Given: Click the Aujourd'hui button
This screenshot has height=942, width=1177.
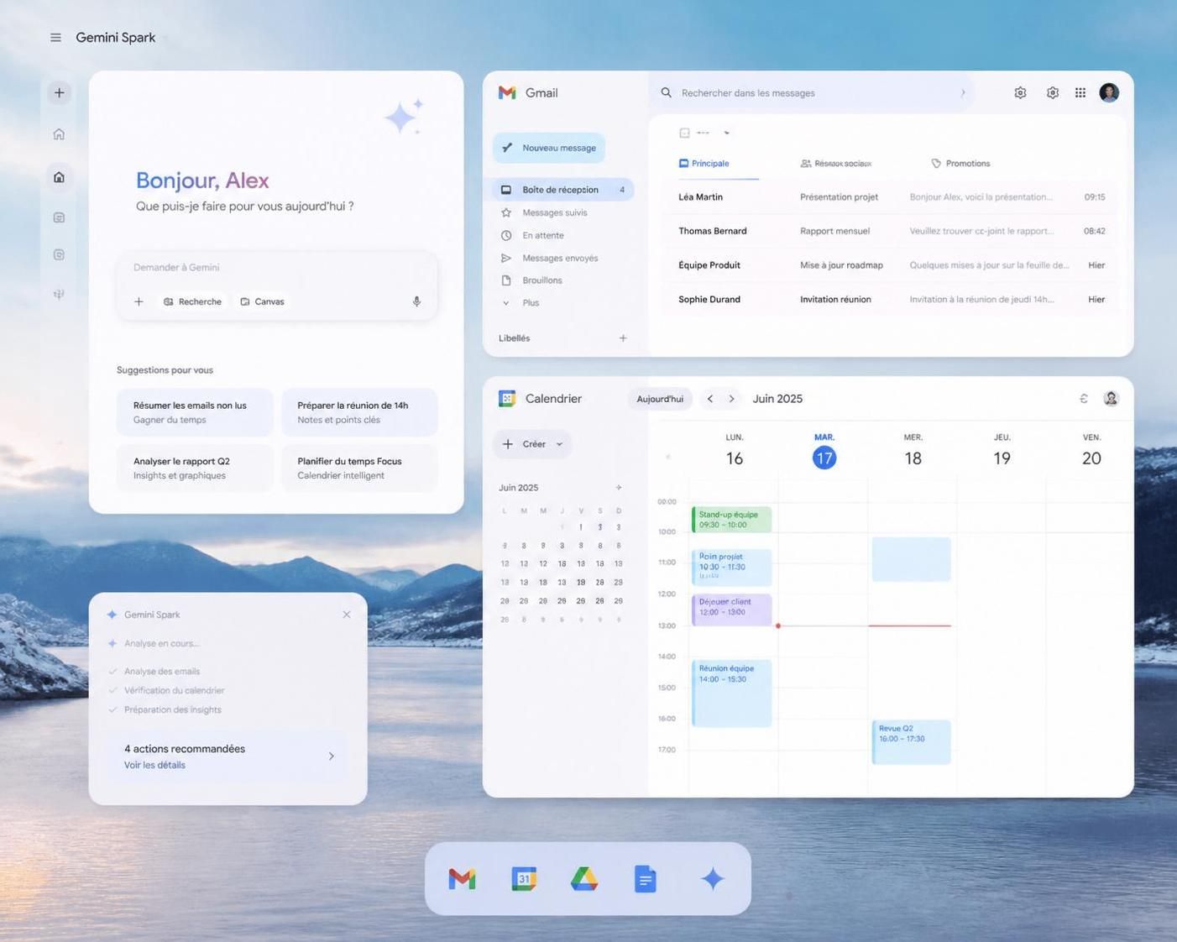Looking at the screenshot, I should point(660,399).
